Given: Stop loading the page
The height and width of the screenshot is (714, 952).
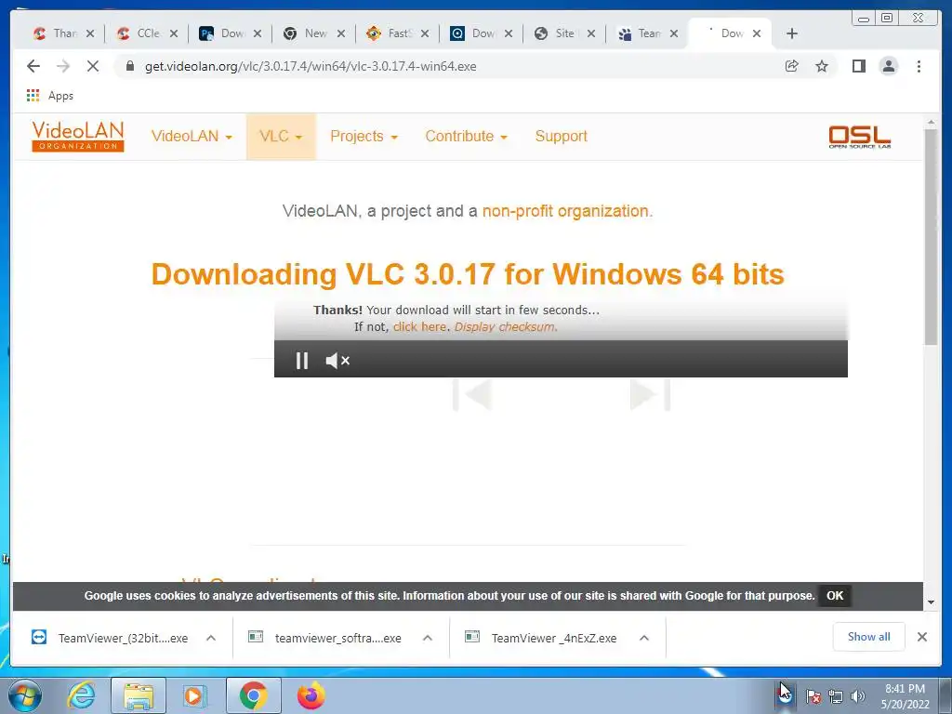Looking at the screenshot, I should [x=93, y=66].
